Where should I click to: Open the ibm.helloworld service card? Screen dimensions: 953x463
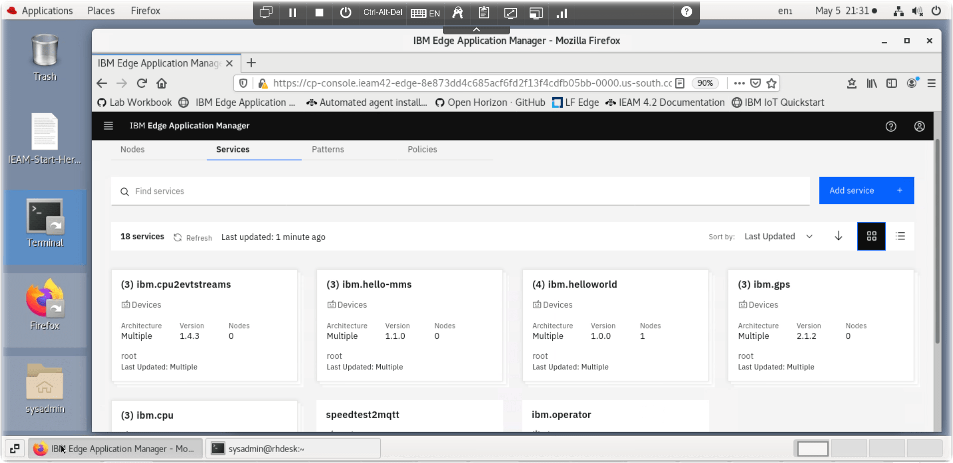click(616, 325)
